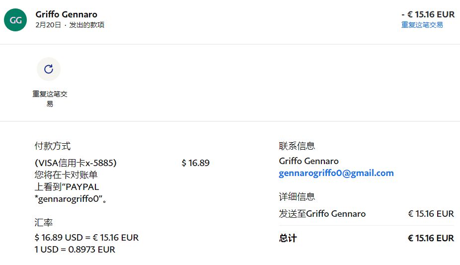Click the GG avatar circle
The image size is (460, 265).
point(15,20)
